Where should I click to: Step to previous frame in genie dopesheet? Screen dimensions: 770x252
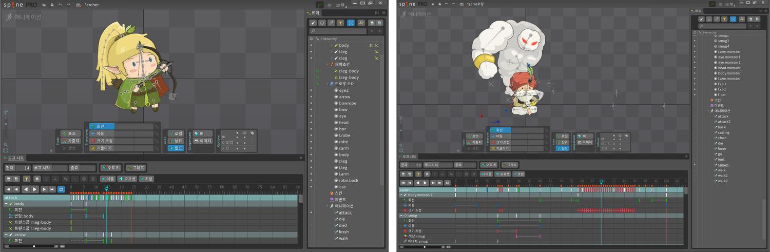click(410, 183)
